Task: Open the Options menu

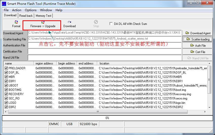Action: click(30, 10)
